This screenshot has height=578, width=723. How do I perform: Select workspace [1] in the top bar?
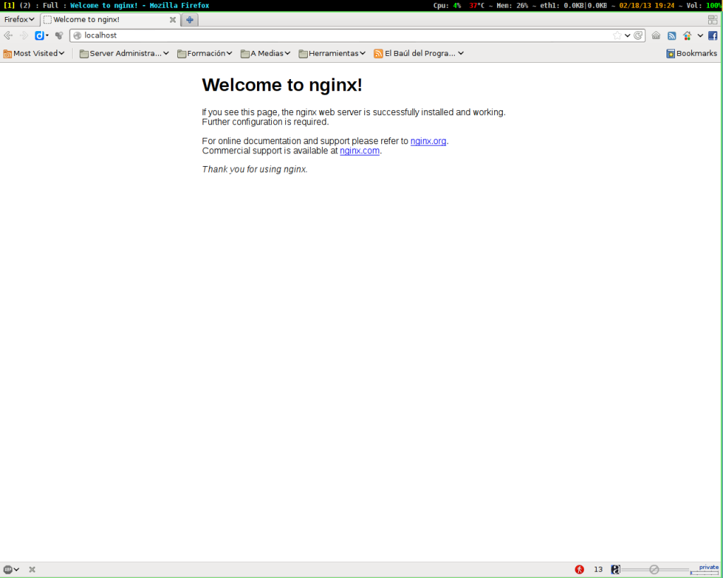tap(8, 6)
